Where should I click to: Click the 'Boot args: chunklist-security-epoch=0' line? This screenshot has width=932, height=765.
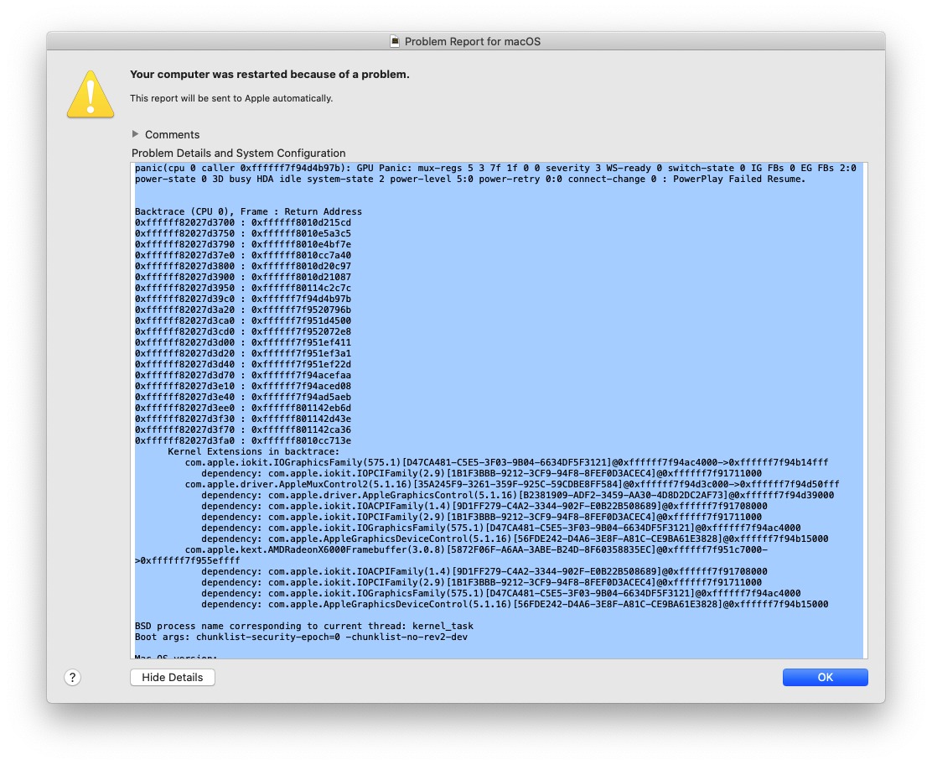click(x=302, y=637)
